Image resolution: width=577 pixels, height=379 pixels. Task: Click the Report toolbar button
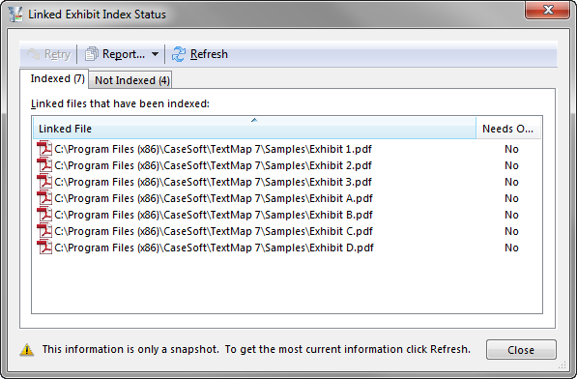click(x=115, y=54)
